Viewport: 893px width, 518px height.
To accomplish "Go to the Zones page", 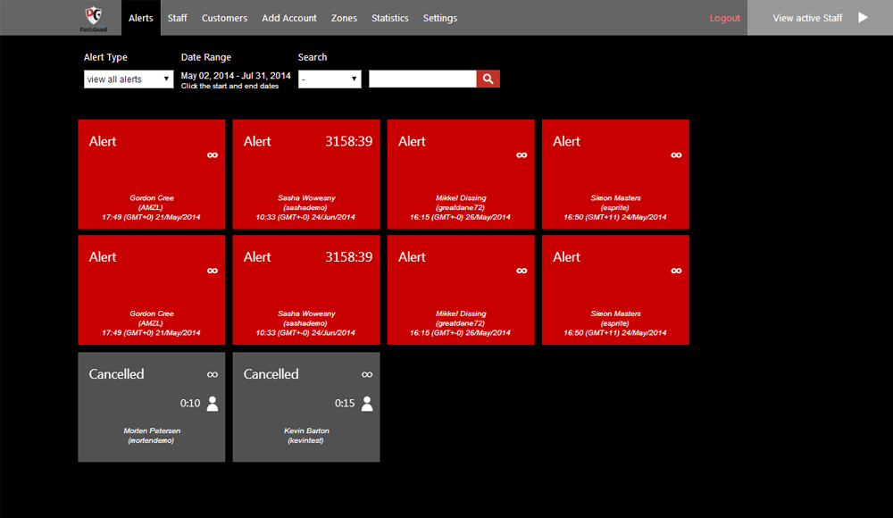I will click(344, 18).
